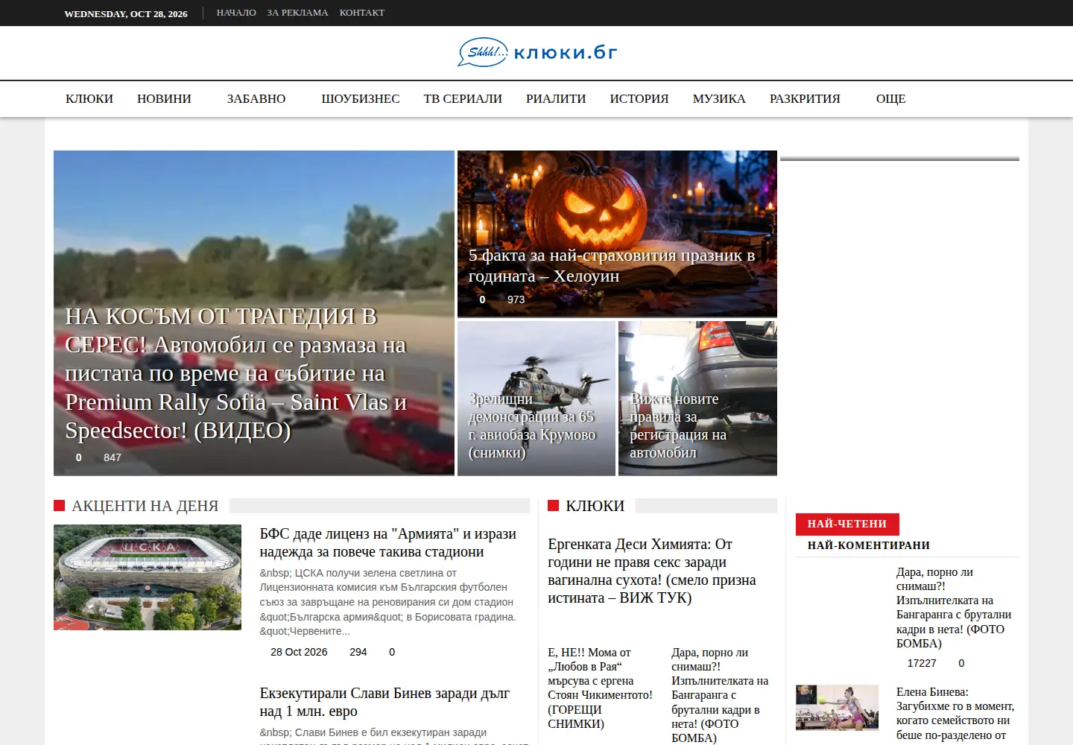Go to МУЗИКА category

[x=719, y=98]
